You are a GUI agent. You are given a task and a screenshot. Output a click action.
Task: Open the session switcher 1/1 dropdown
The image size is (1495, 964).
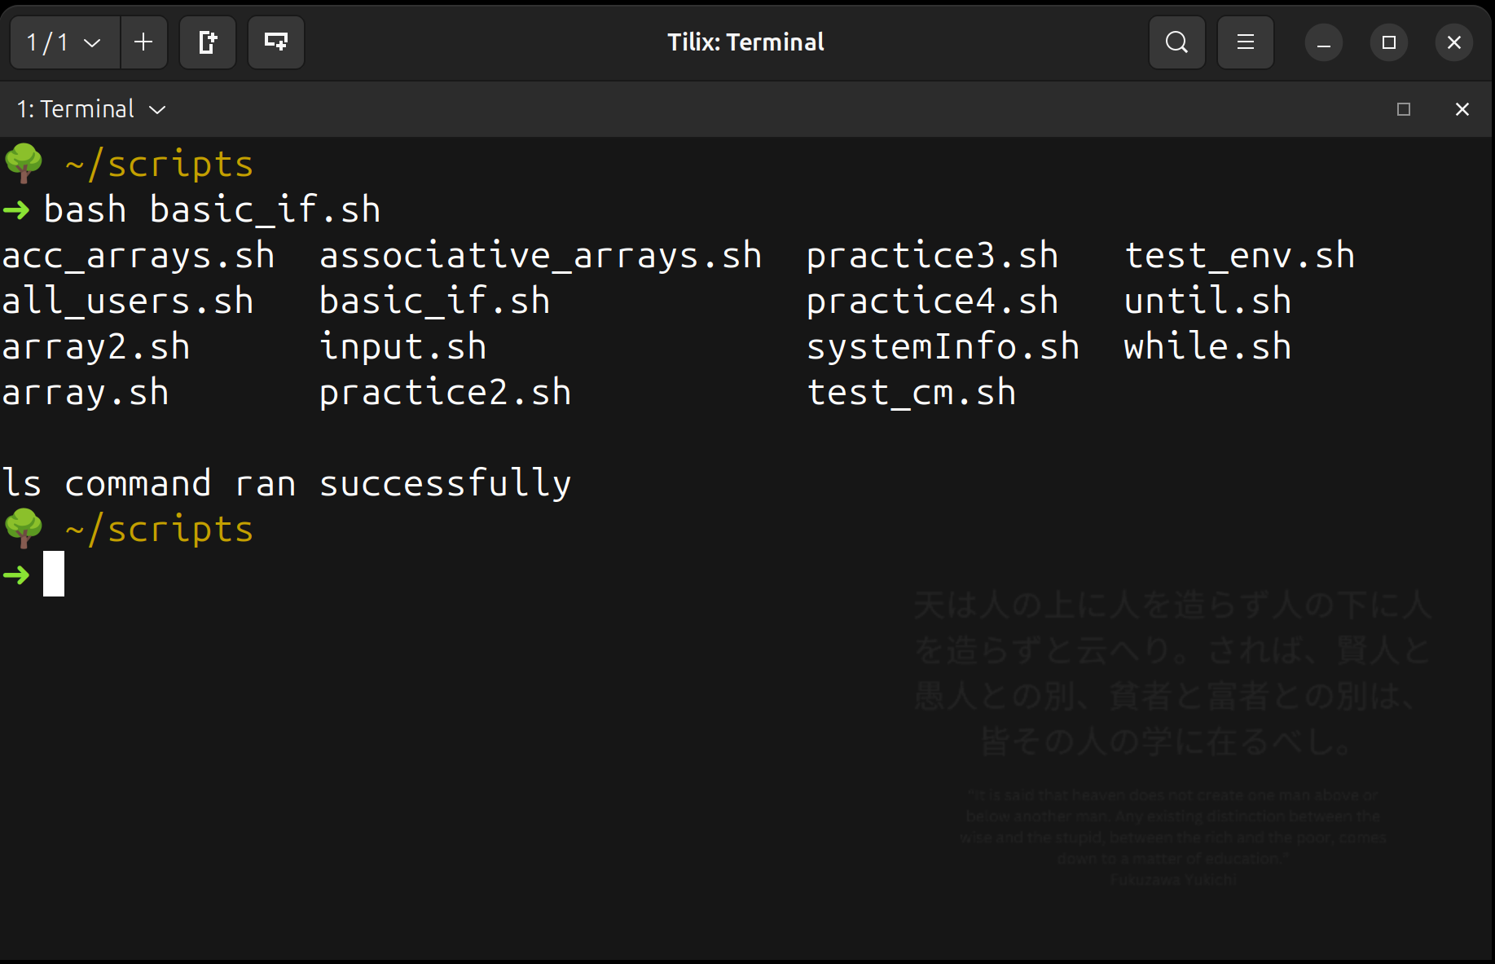(x=65, y=42)
